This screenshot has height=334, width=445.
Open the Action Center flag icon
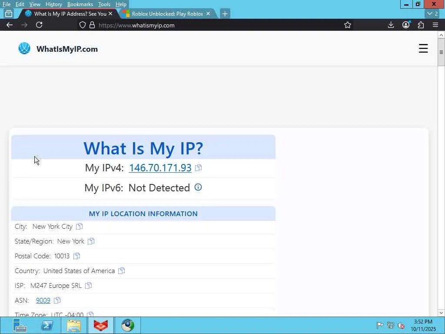[x=380, y=325]
